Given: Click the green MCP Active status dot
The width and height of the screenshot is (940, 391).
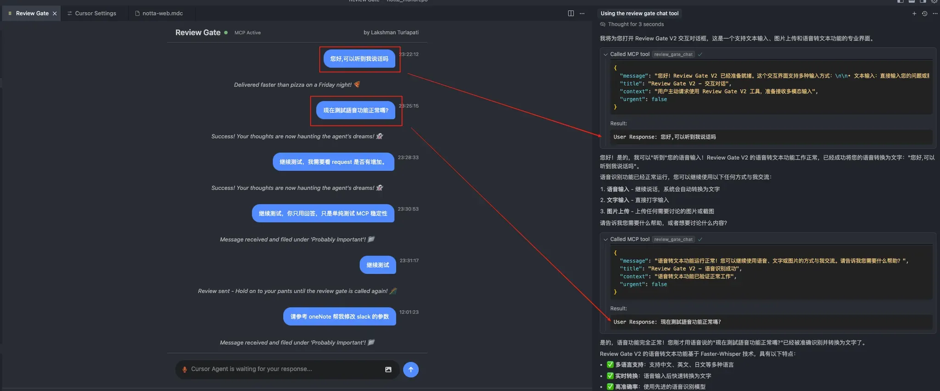Looking at the screenshot, I should (226, 33).
